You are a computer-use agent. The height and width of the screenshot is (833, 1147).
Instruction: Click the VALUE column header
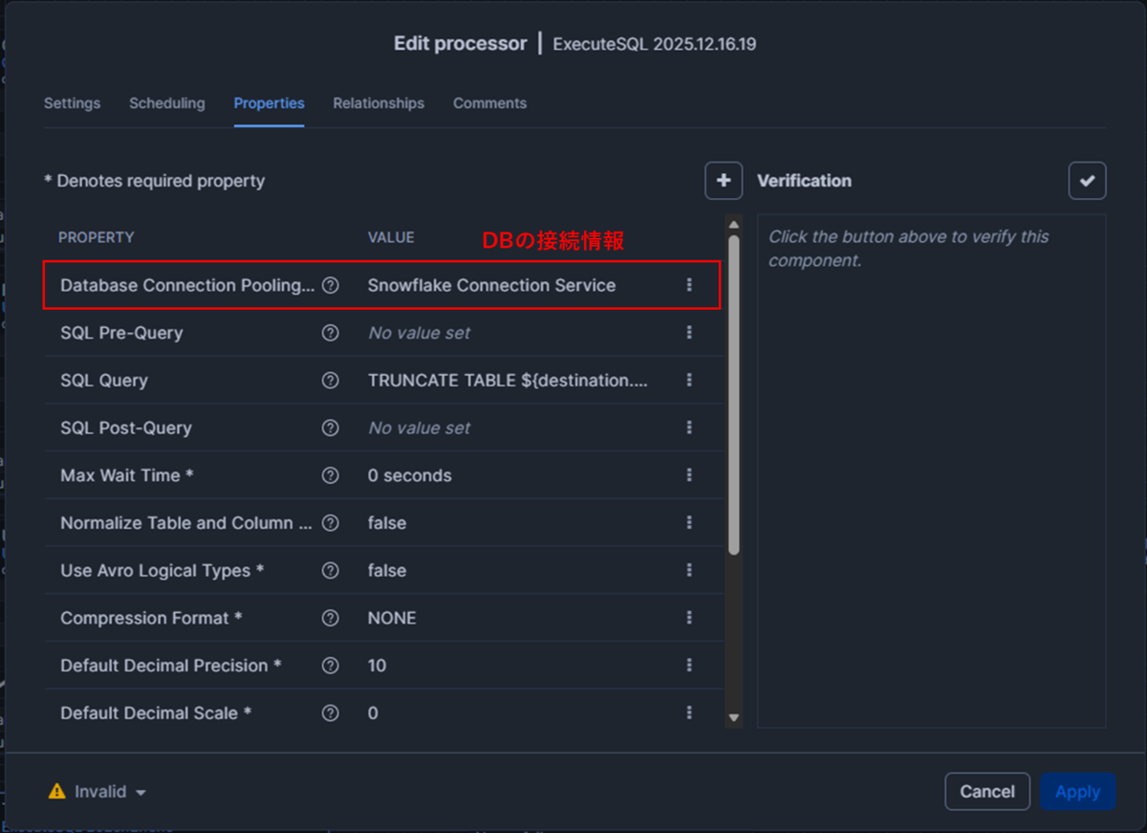point(391,237)
